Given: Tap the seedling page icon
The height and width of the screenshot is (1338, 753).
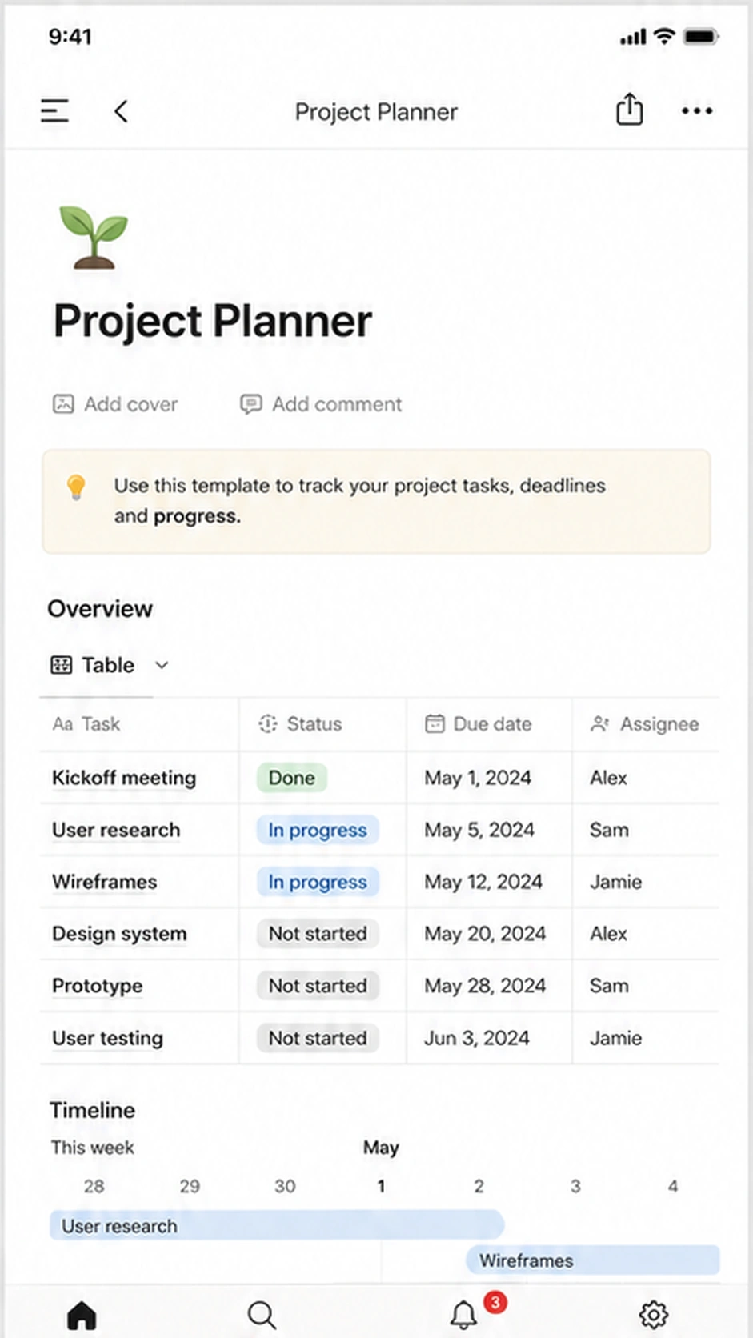Looking at the screenshot, I should click(x=94, y=237).
